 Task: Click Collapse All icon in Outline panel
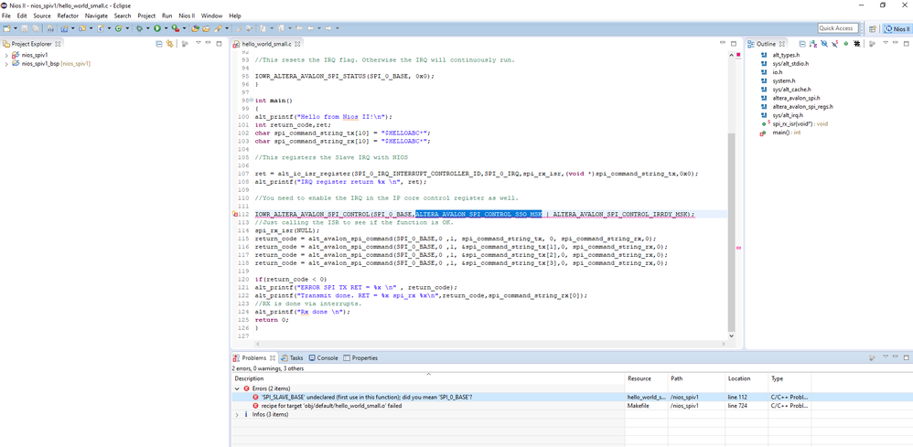pyautogui.click(x=801, y=44)
